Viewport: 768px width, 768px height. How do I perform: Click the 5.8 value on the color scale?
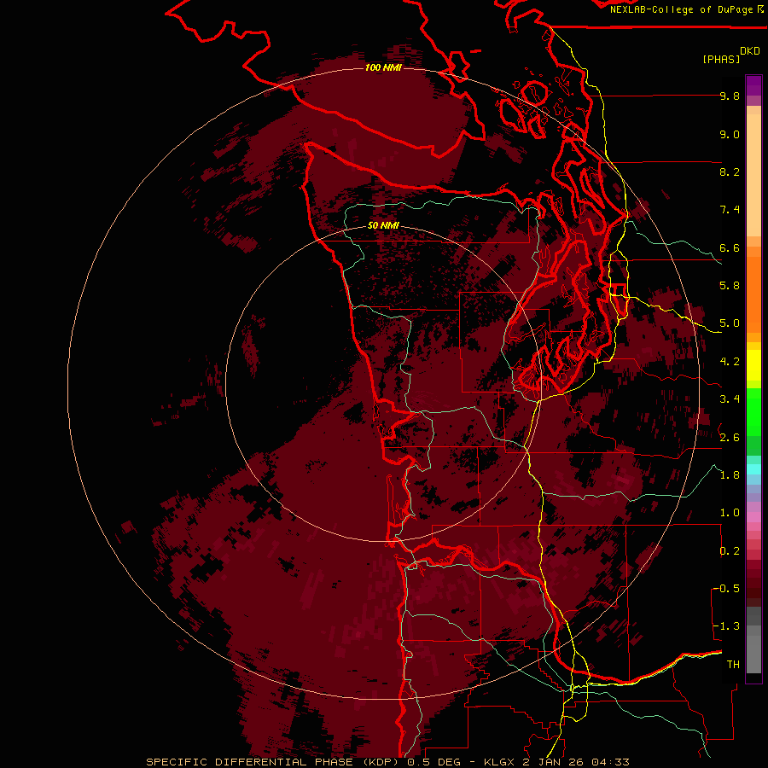730,286
